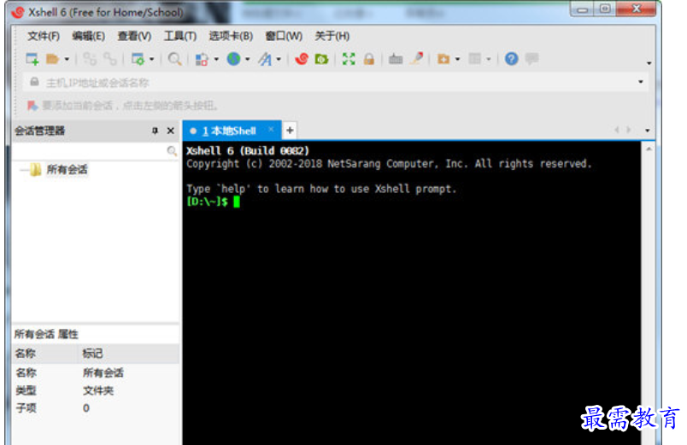Expand the color scheme dropdown arrow
The width and height of the screenshot is (687, 445).
(216, 59)
